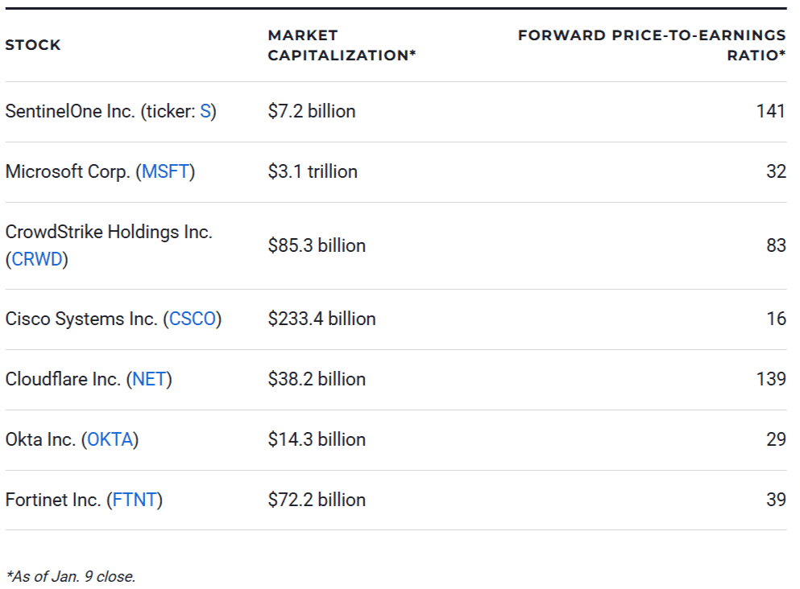Open the OKTA ticker link
The height and width of the screenshot is (589, 800).
click(110, 439)
